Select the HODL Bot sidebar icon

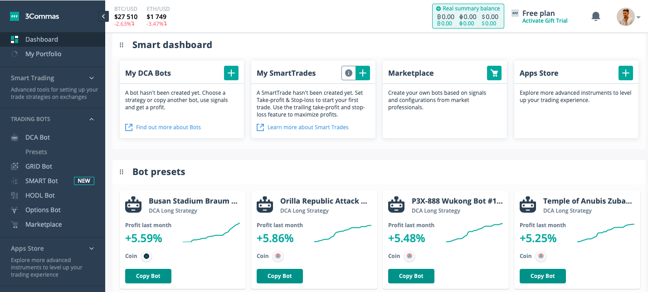15,195
